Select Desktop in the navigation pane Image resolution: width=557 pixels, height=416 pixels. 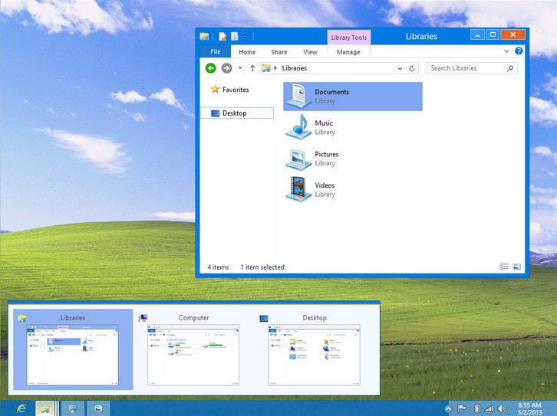coord(237,113)
